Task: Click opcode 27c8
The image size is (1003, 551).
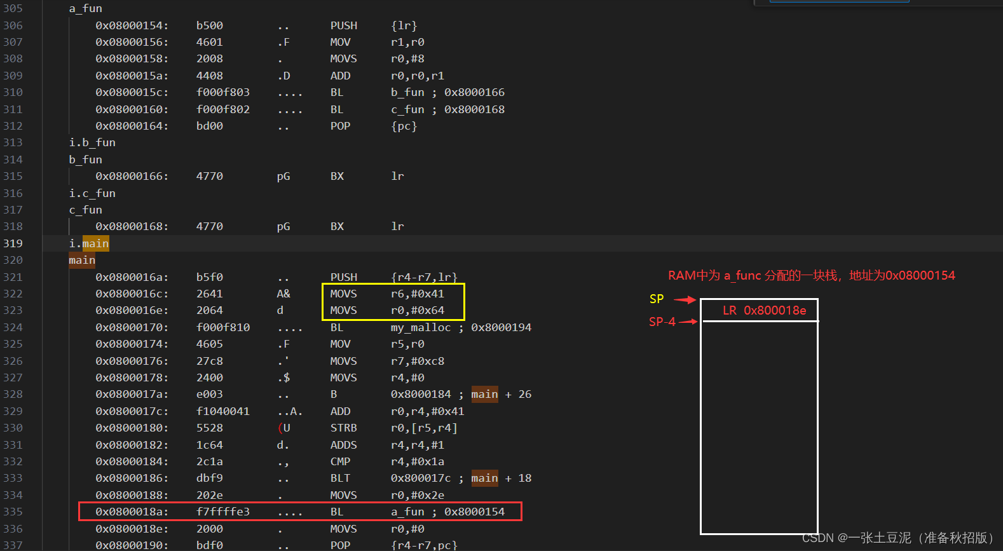Action: pos(210,361)
